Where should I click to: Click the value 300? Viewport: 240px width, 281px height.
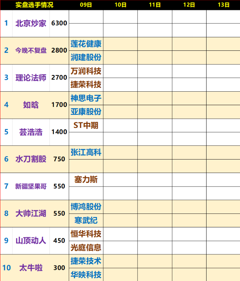tap(59, 268)
